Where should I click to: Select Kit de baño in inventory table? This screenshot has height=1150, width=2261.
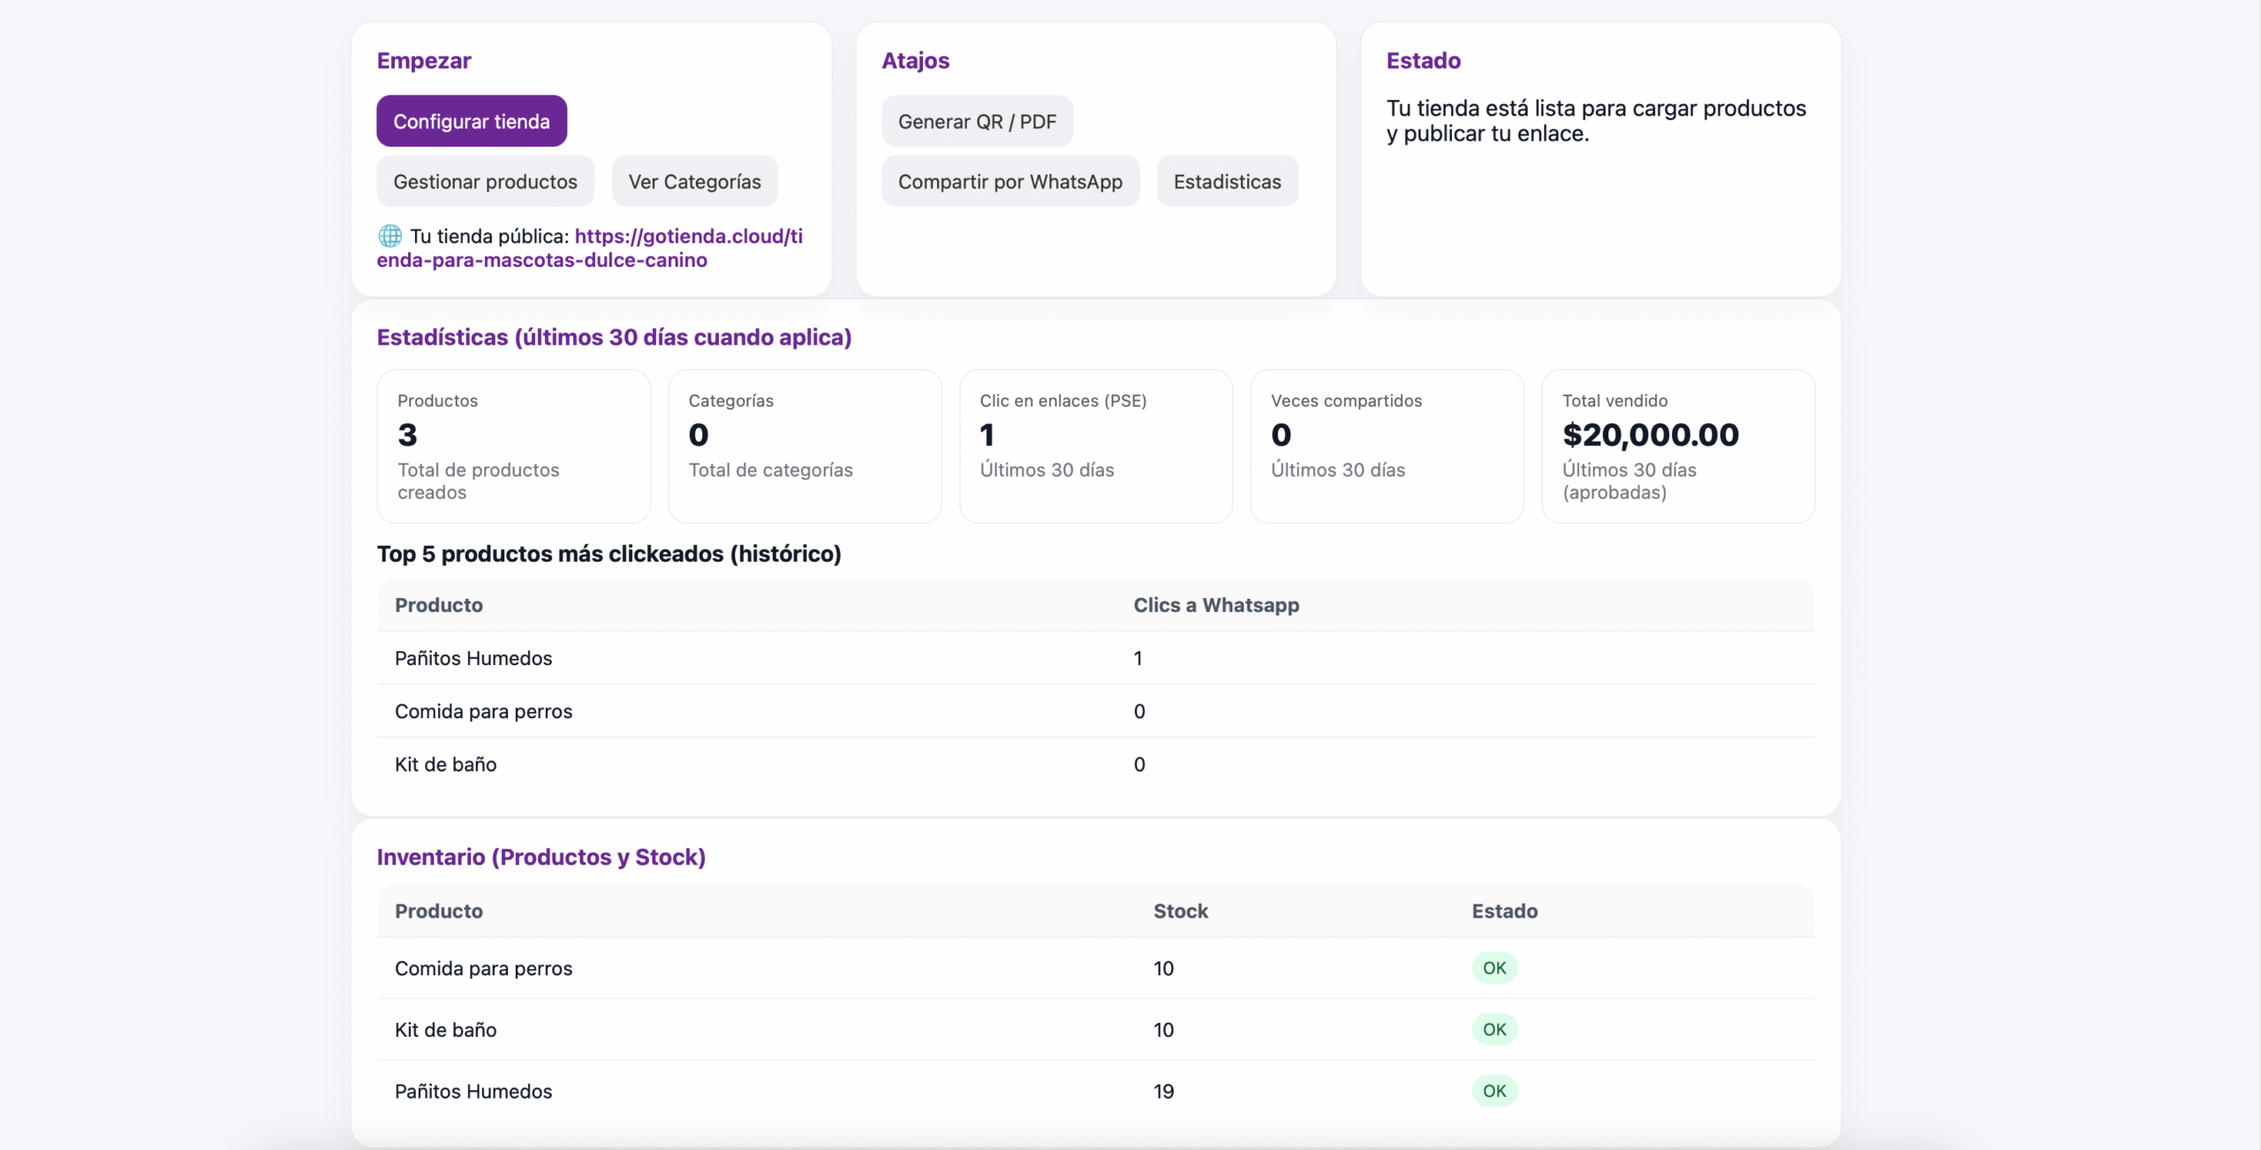pyautogui.click(x=445, y=1030)
